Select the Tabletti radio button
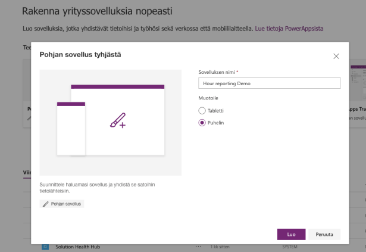The height and width of the screenshot is (252, 366). 202,111
